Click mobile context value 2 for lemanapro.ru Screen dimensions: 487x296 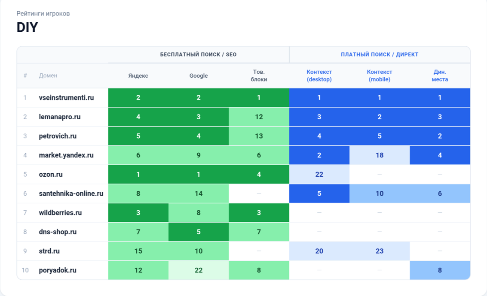click(x=380, y=117)
